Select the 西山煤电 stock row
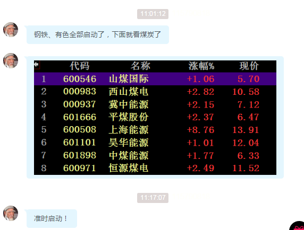Screen dimensions: 304x230 click(155, 92)
